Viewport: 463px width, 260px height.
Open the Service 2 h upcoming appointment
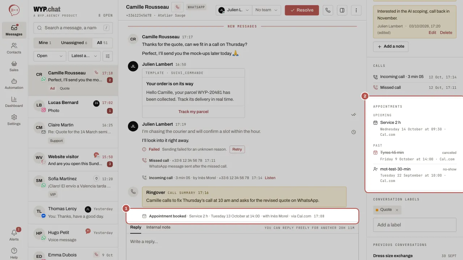coord(415,128)
